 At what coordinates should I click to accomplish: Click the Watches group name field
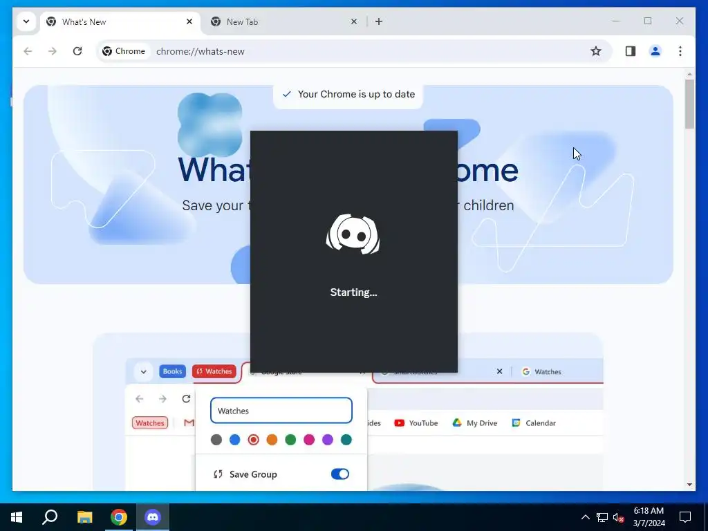coord(281,411)
